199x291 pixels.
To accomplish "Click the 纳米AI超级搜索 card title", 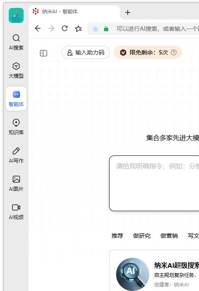I will pyautogui.click(x=177, y=265).
